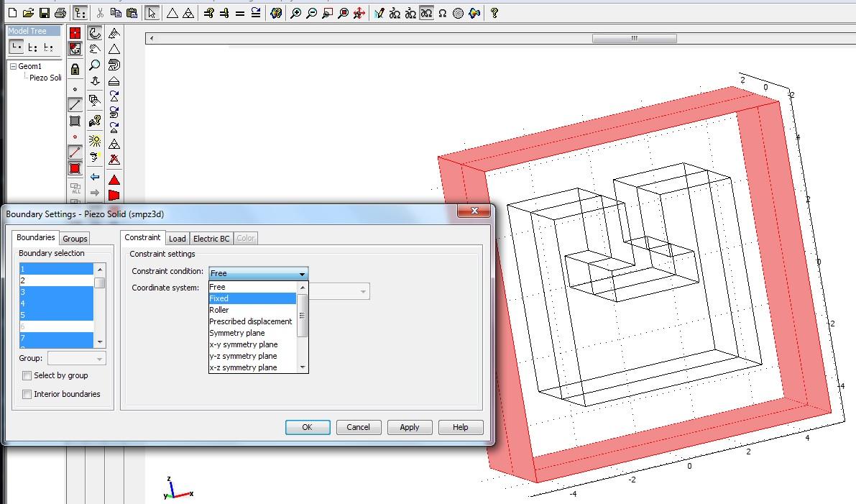
Task: Enable Interior boundaries checkbox
Action: tap(27, 394)
